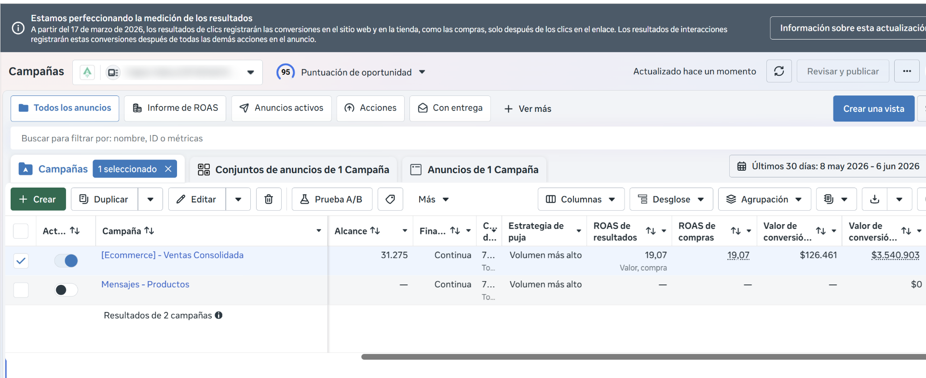Open the Mensajes - Productos campaign link
This screenshot has height=378, width=926.
145,284
